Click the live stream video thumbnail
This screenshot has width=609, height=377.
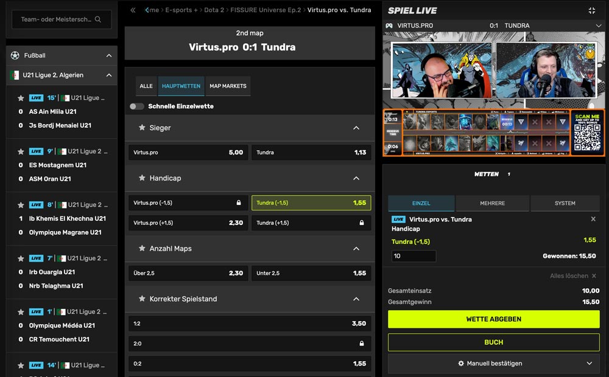[494, 95]
